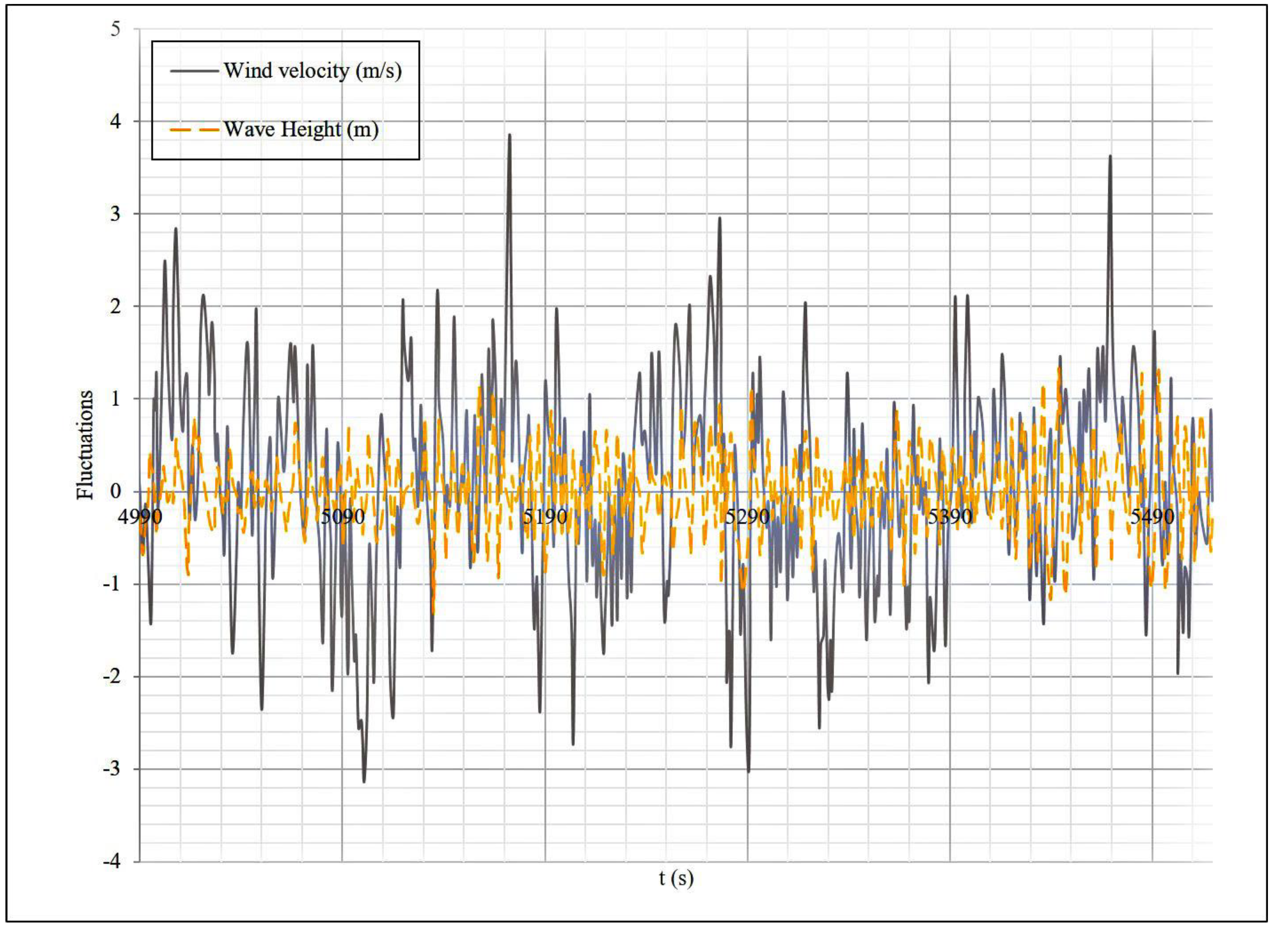
Task: Click the 5190 x-axis tick label
Action: [545, 516]
